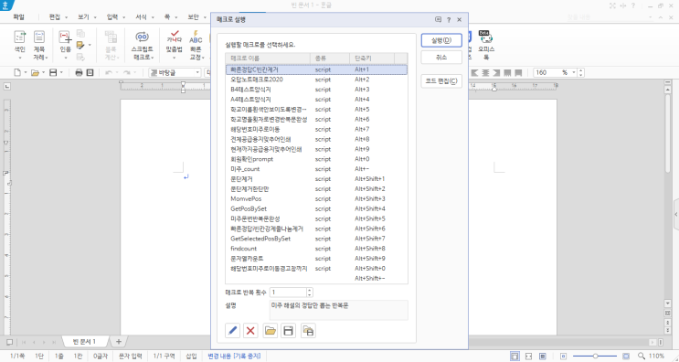Expand the open file dropdown arrow
Viewport: 679px width, 362px height.
(43, 73)
